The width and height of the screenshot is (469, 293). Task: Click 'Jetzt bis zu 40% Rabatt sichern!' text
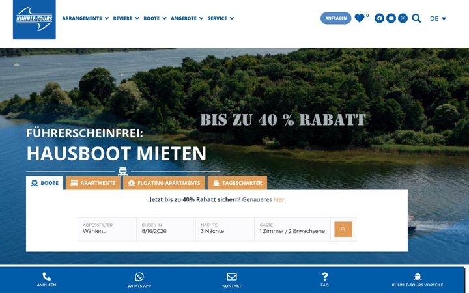(195, 199)
